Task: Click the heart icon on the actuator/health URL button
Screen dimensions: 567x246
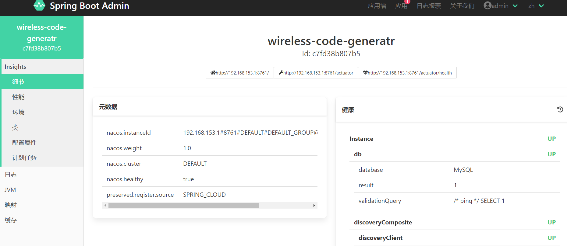Action: coord(365,73)
